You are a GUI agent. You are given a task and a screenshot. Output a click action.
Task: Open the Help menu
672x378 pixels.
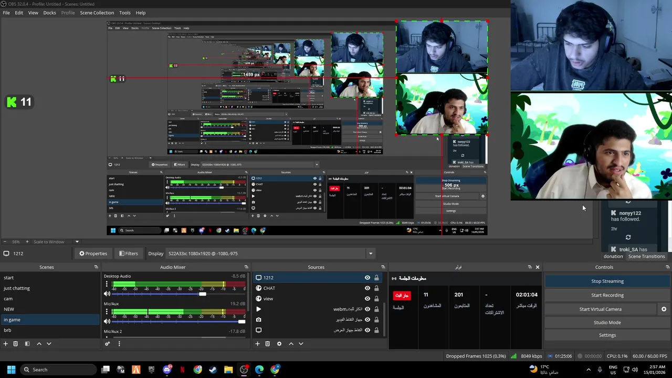141,13
